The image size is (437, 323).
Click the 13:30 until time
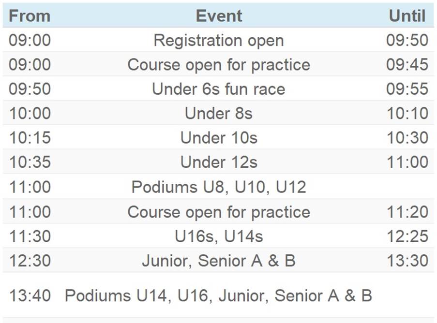tap(407, 261)
